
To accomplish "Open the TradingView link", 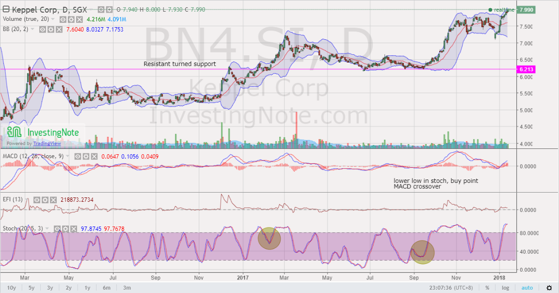I will click(47, 143).
